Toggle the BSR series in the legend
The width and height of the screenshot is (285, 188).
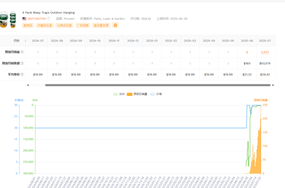(118, 94)
